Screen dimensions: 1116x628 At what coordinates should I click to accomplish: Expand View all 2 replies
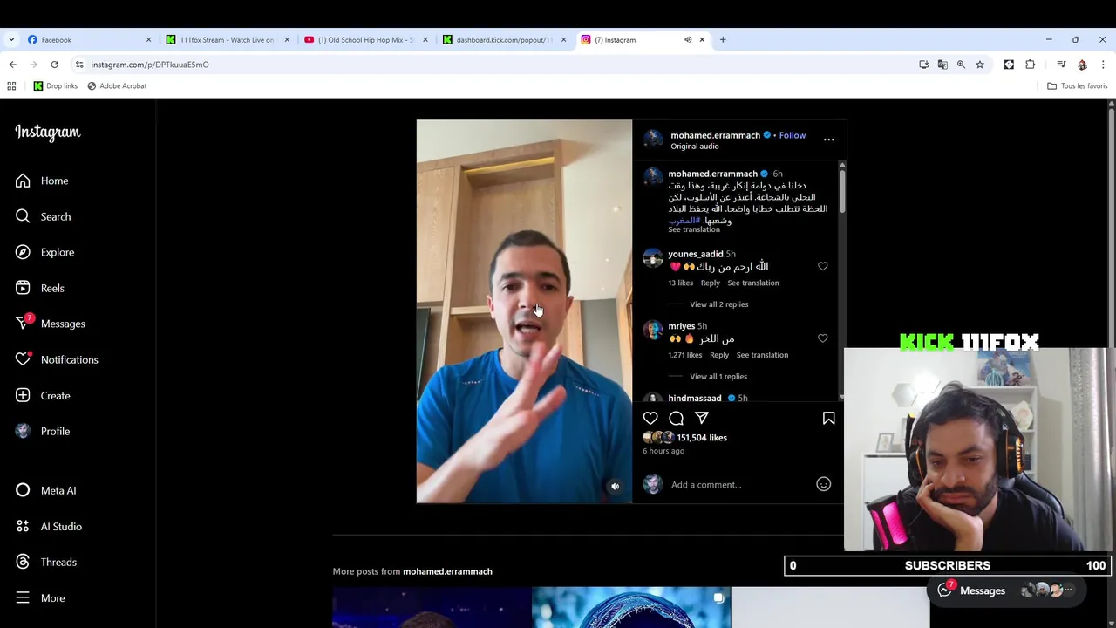(718, 304)
